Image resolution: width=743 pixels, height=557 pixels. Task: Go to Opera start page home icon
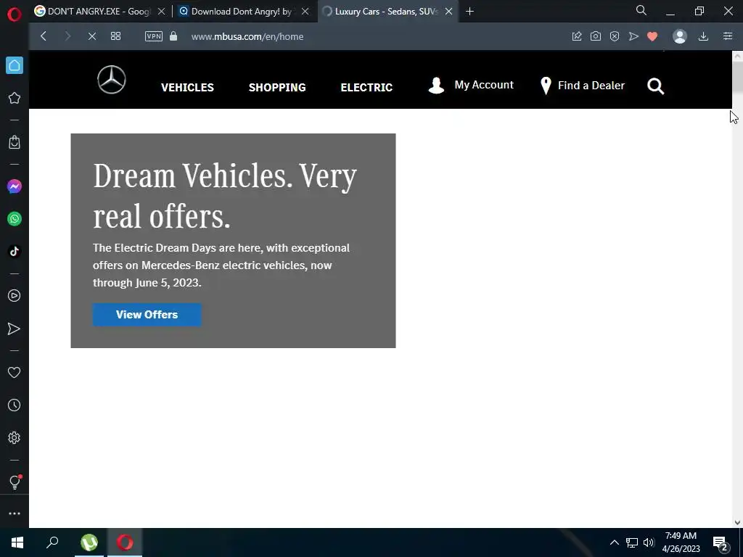[x=15, y=65]
